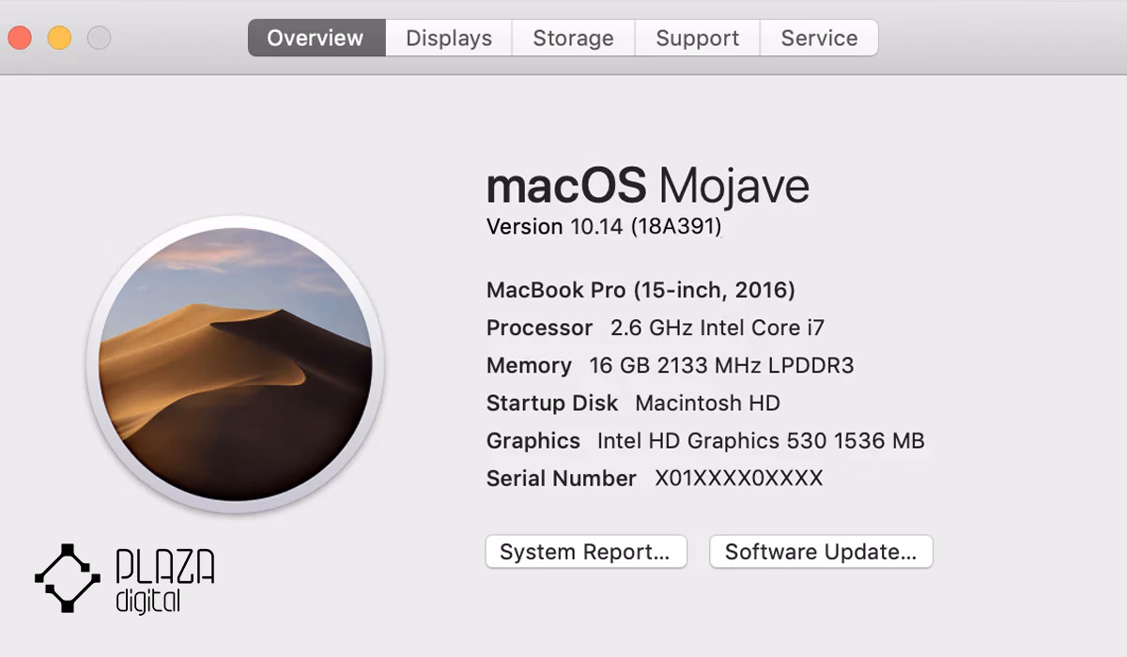
Task: Select the Support tab
Action: point(697,38)
